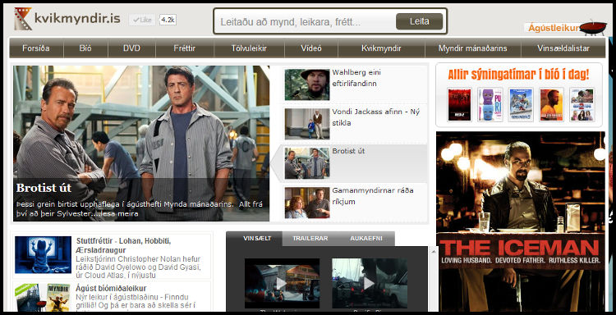
Task: Click the 4.2k like count bubble
Action: (x=168, y=20)
